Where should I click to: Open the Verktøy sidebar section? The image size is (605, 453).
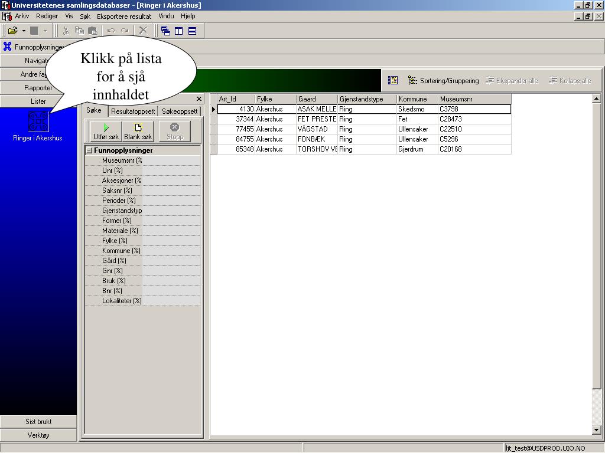click(38, 435)
